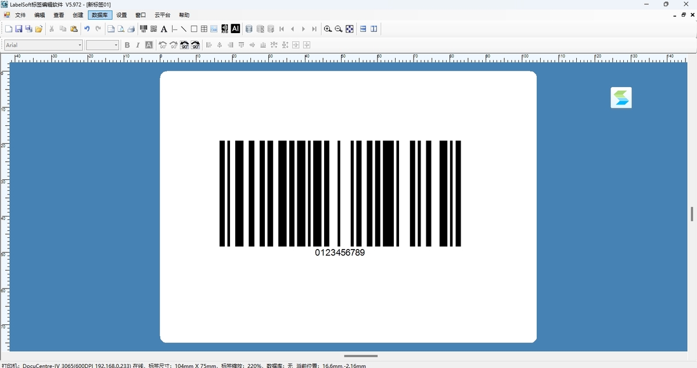Viewport: 697px width, 368px height.
Task: Select the barcode object on the label
Action: pyautogui.click(x=340, y=193)
